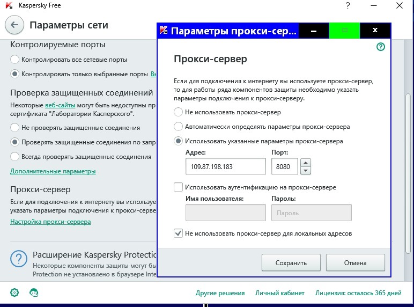
Task: Click the Kaspersky Protection question mark icon
Action: click(x=19, y=259)
